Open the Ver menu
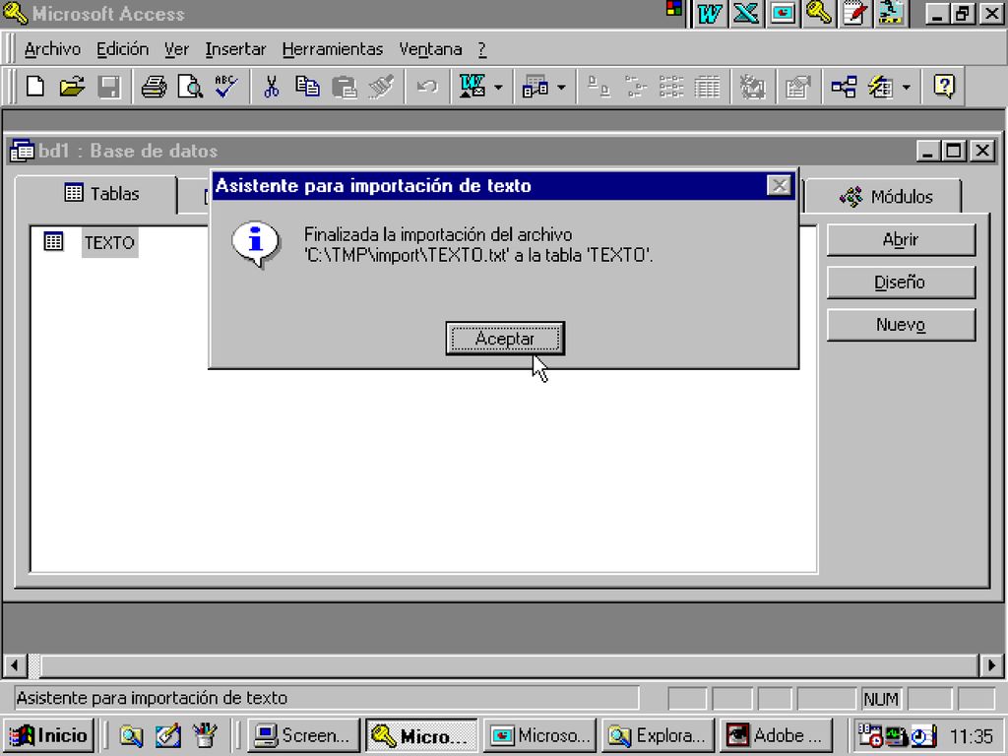 tap(176, 49)
